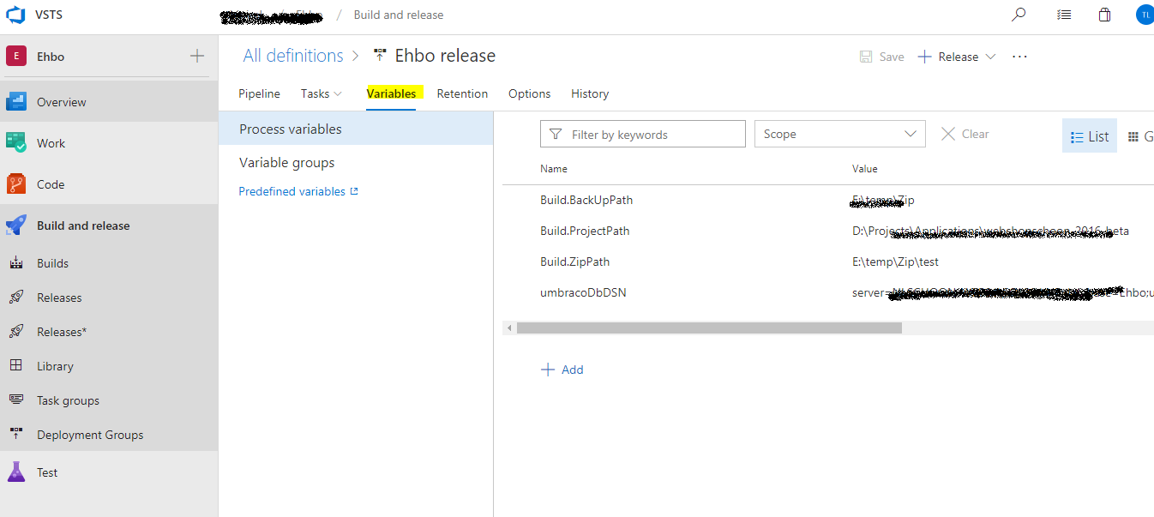1154x517 pixels.
Task: Open the Options tab
Action: click(529, 93)
